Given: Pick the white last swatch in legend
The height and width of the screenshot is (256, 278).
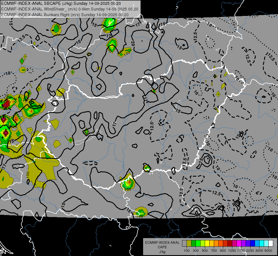Looking at the screenshot, I should [x=271, y=243].
